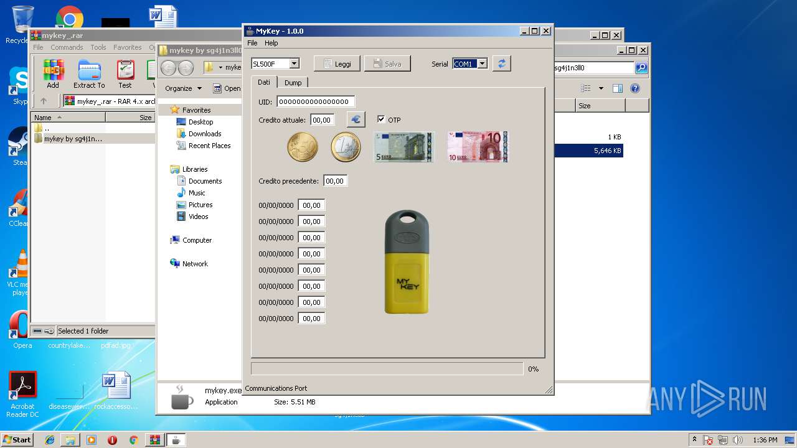Click the Extract To icon in WinRAR
Image resolution: width=797 pixels, height=448 pixels.
coord(89,74)
